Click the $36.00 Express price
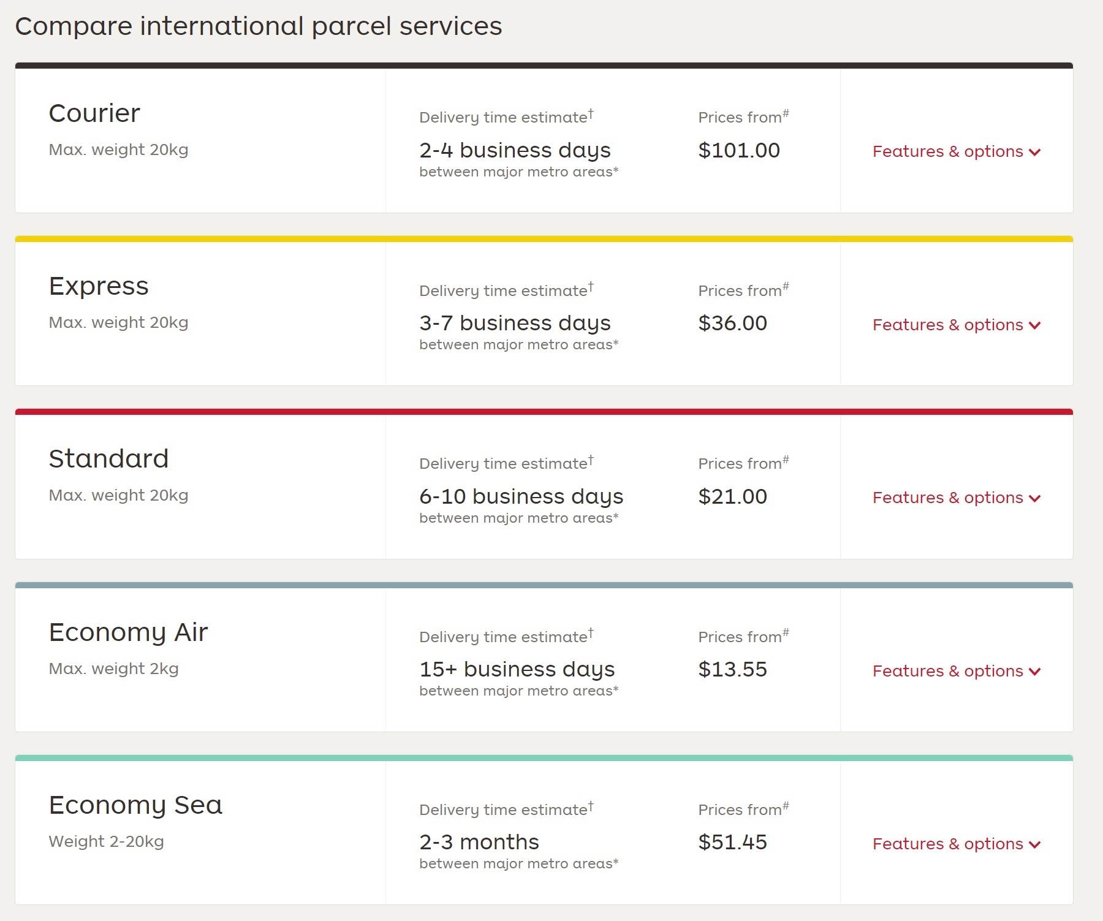Screen dimensions: 1103x921 coord(733,323)
